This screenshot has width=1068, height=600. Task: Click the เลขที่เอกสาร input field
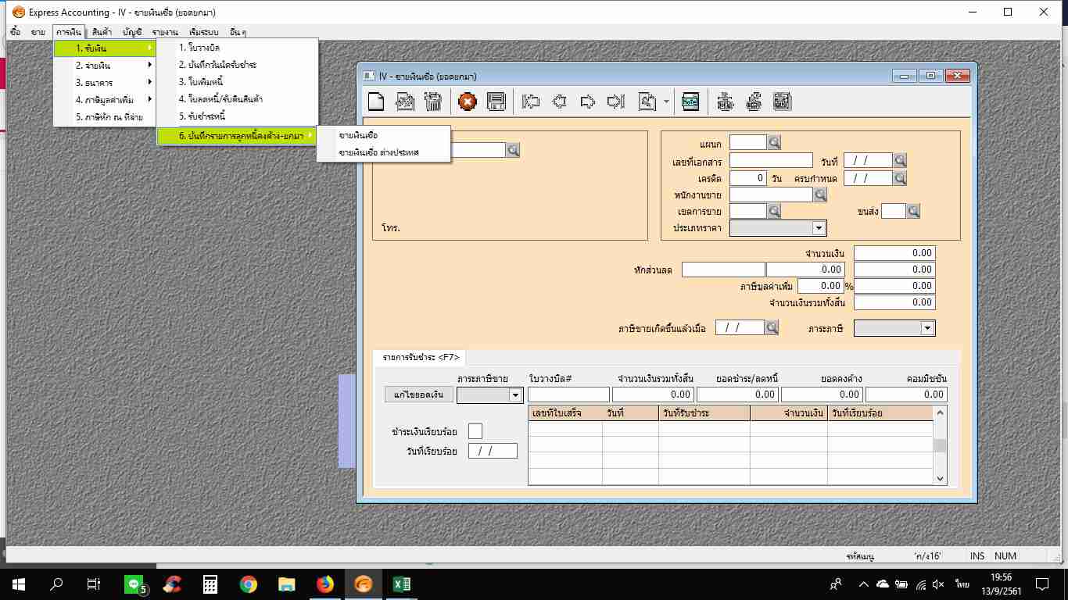tap(772, 161)
